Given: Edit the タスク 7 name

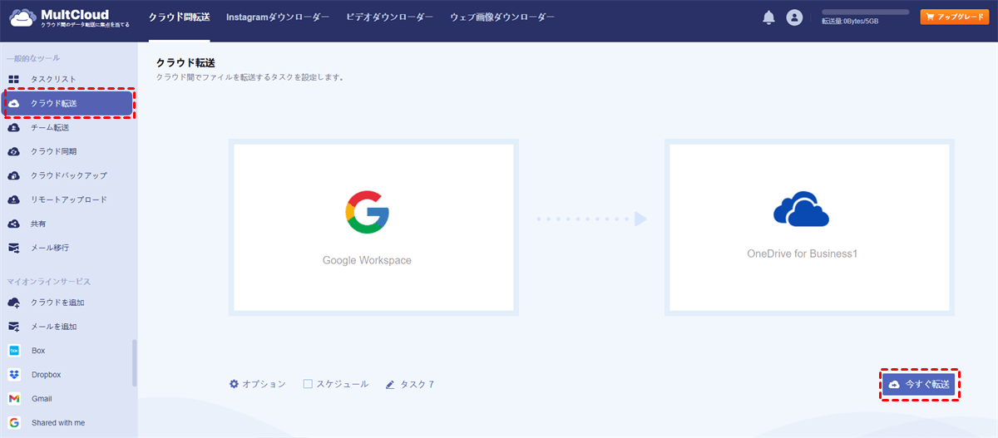Looking at the screenshot, I should 410,384.
